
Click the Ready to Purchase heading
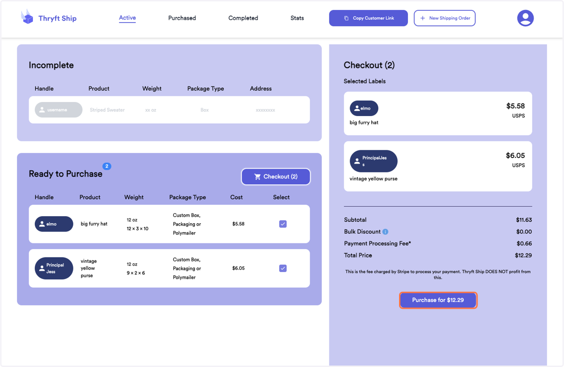65,174
